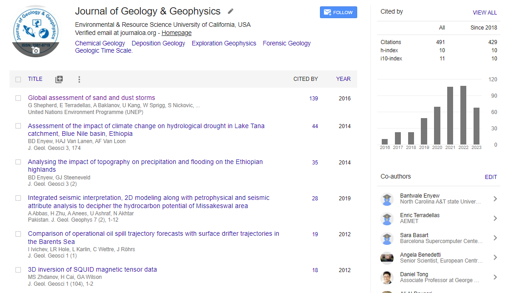Screen dimensions: 509x293
Task: Check the box for Global assessment article
Action: pos(18,98)
